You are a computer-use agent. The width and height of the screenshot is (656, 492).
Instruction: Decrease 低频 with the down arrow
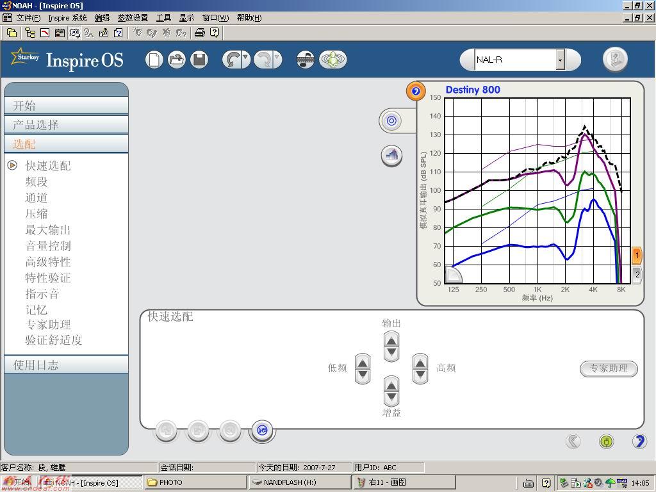pos(363,375)
